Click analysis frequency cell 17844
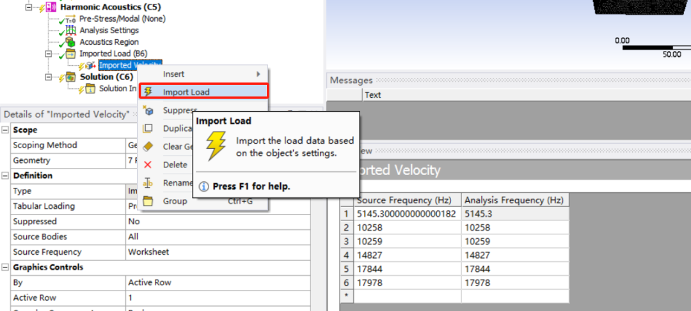This screenshot has height=311, width=691. (x=515, y=269)
